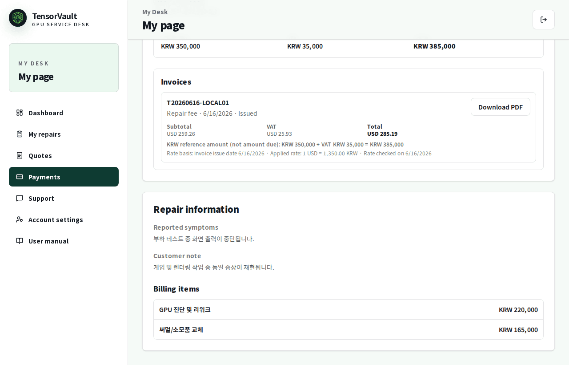
Task: Click the Dashboard grid icon
Action: [x=20, y=113]
